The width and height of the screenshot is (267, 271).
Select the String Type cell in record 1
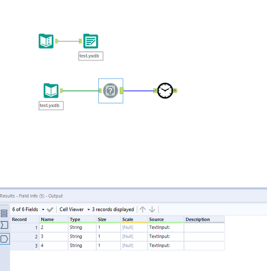(x=82, y=227)
